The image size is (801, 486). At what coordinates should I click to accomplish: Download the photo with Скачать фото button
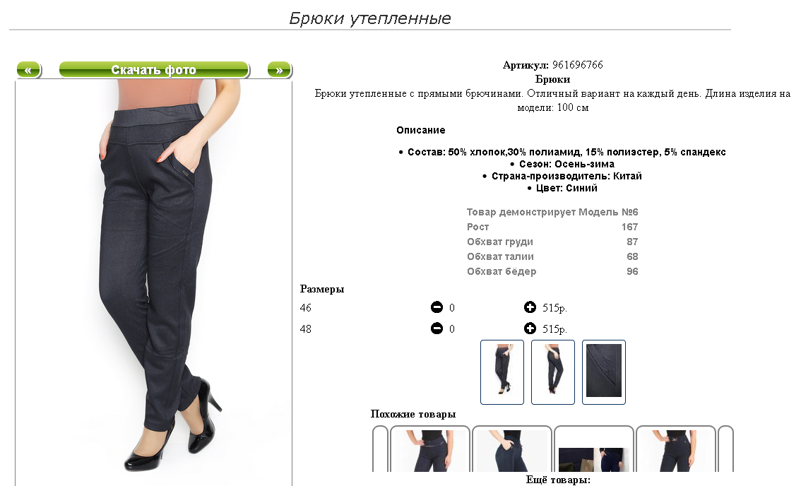tap(154, 70)
